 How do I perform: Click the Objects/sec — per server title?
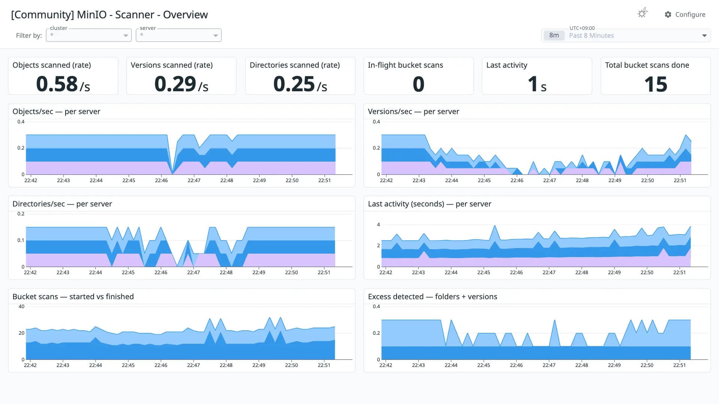click(x=56, y=111)
